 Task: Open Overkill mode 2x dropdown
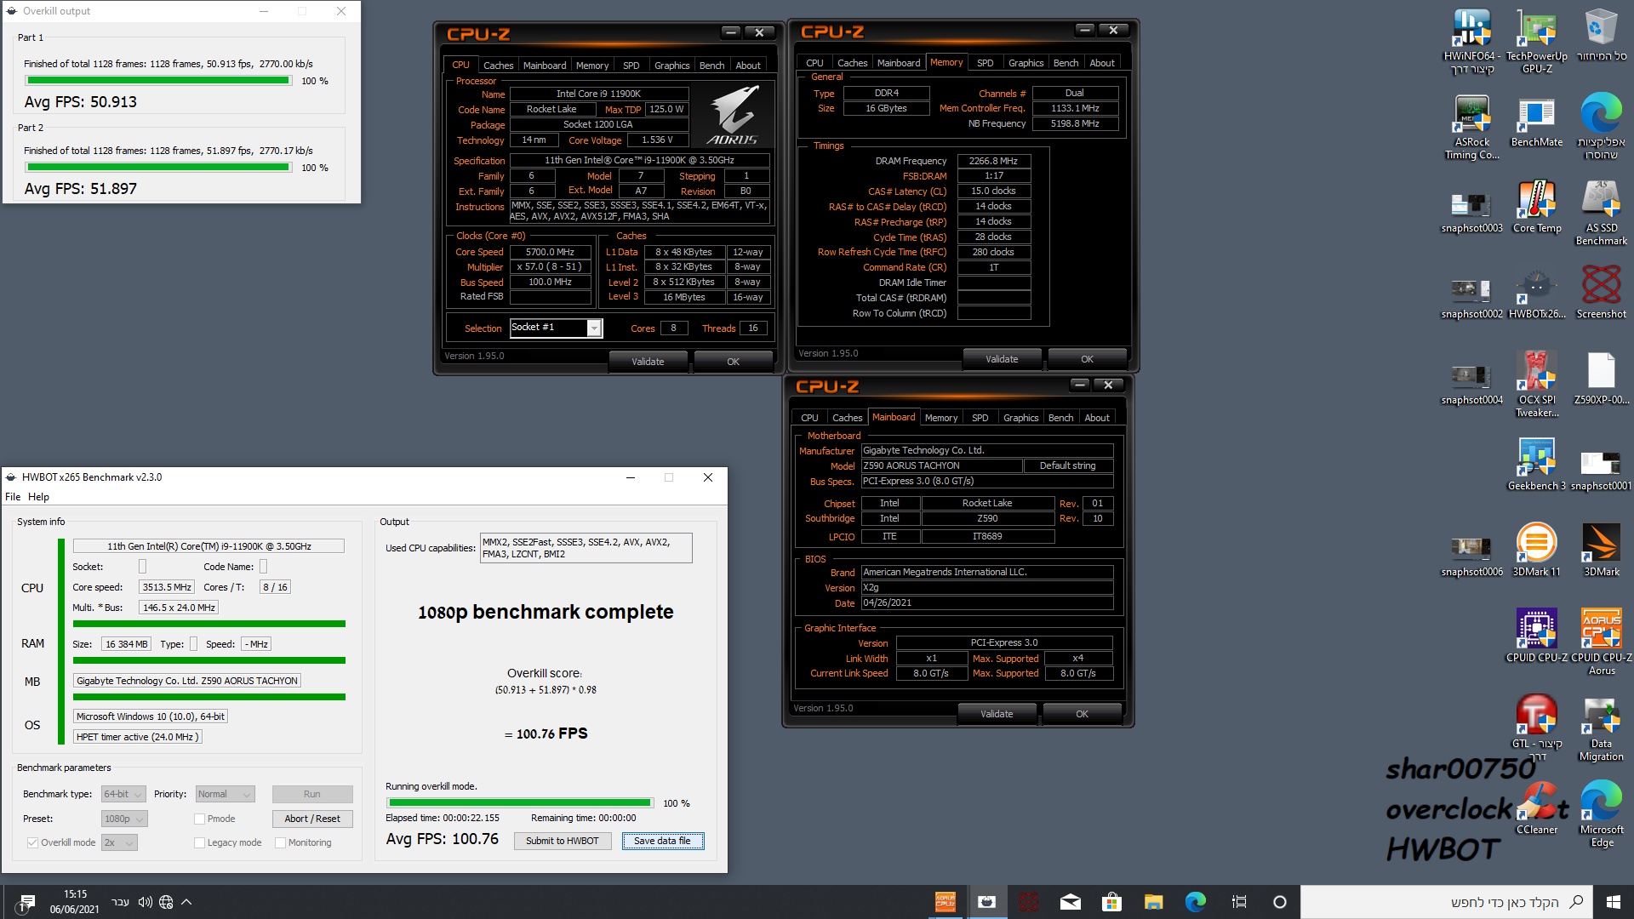[119, 842]
